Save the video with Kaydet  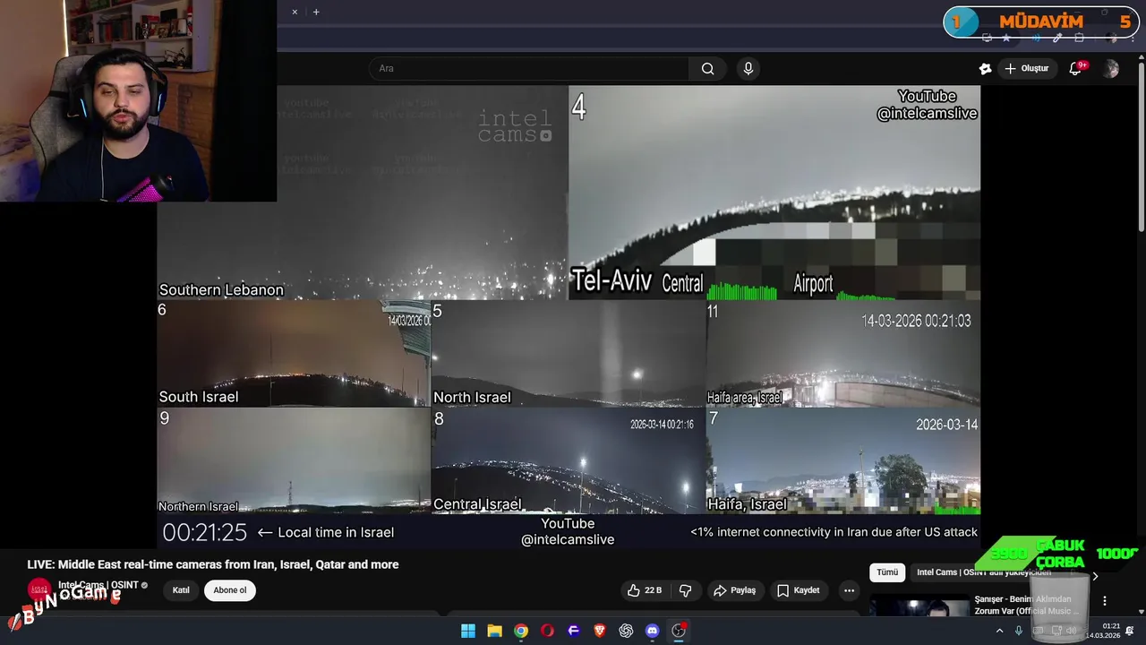tap(799, 590)
